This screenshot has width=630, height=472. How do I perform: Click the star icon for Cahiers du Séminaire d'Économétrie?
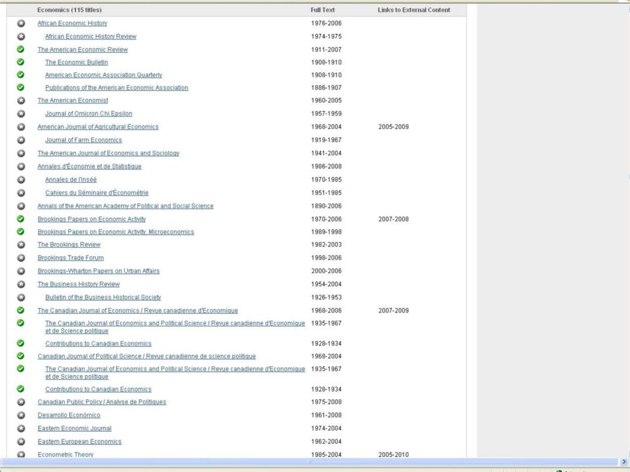[21, 193]
